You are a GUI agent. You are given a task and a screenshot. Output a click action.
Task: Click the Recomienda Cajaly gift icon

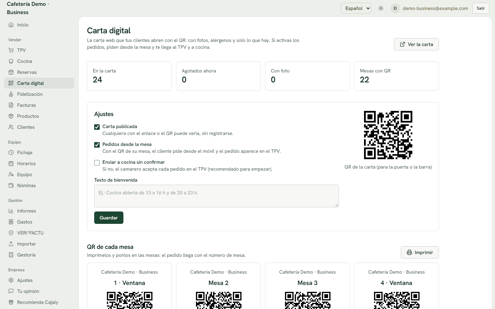click(11, 302)
